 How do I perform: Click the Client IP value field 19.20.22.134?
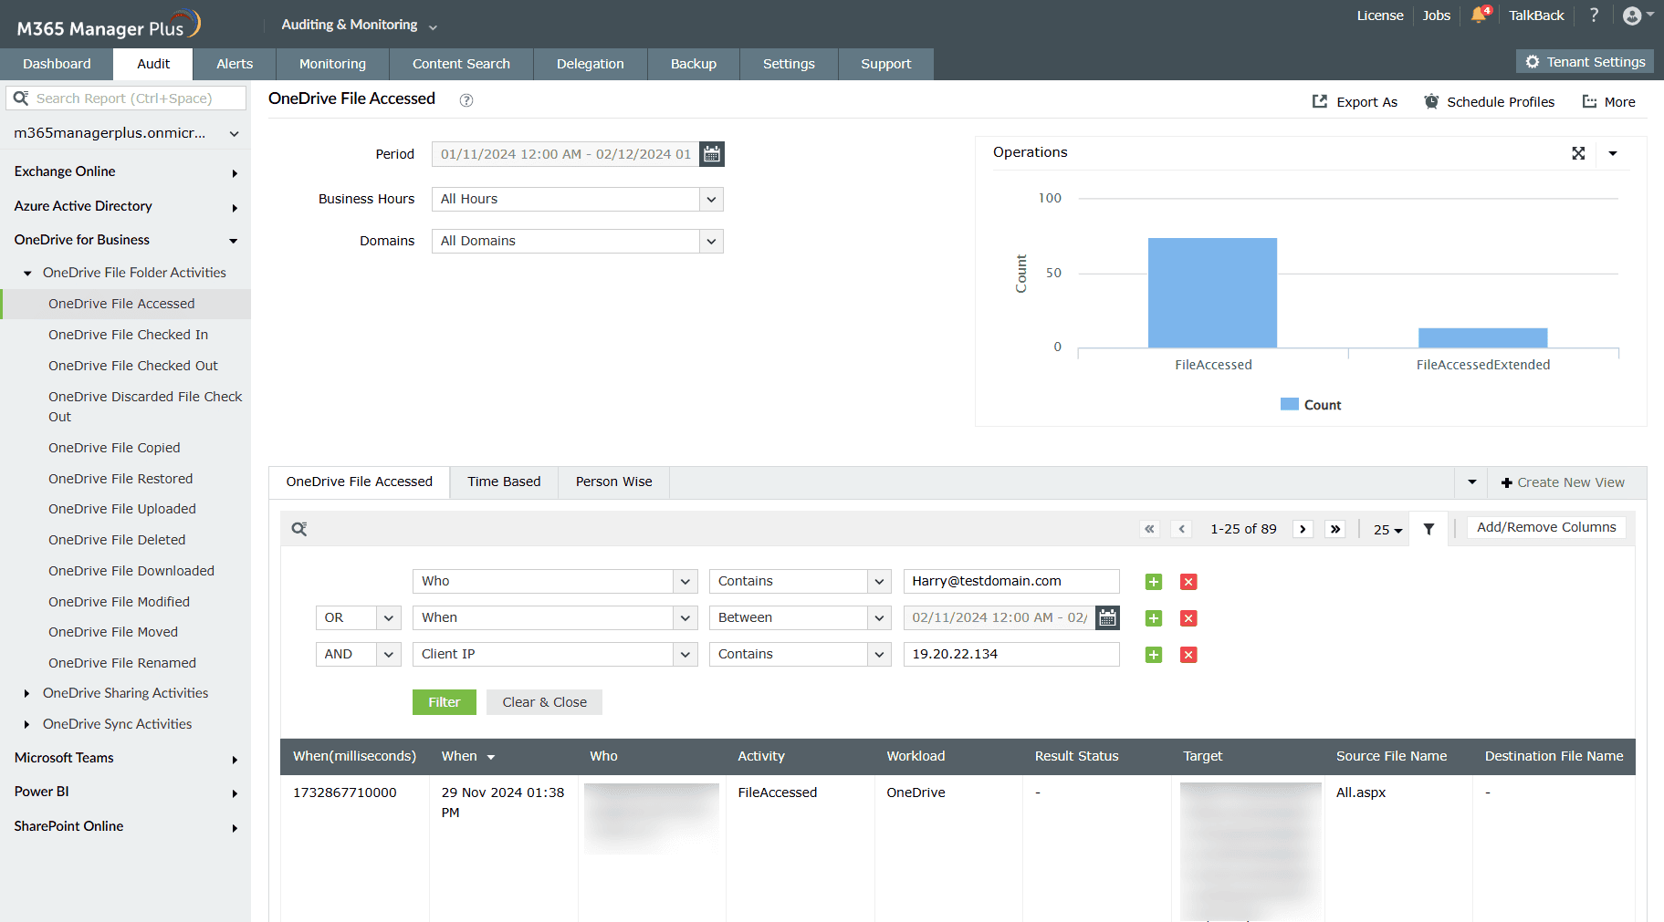point(1011,654)
